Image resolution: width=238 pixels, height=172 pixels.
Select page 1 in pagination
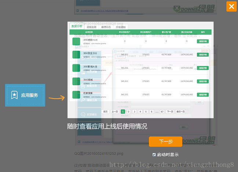pos(123,112)
